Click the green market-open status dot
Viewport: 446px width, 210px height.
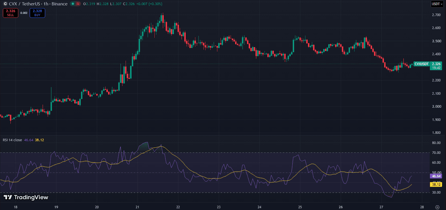pyautogui.click(x=72, y=4)
